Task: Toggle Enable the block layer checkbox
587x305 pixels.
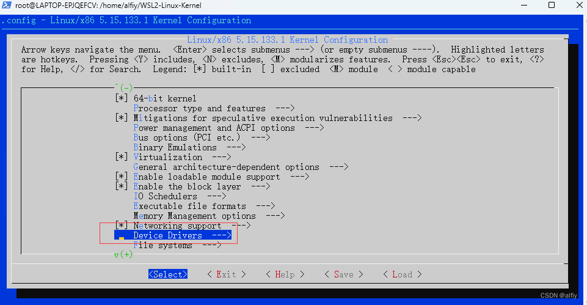Action: coord(122,186)
